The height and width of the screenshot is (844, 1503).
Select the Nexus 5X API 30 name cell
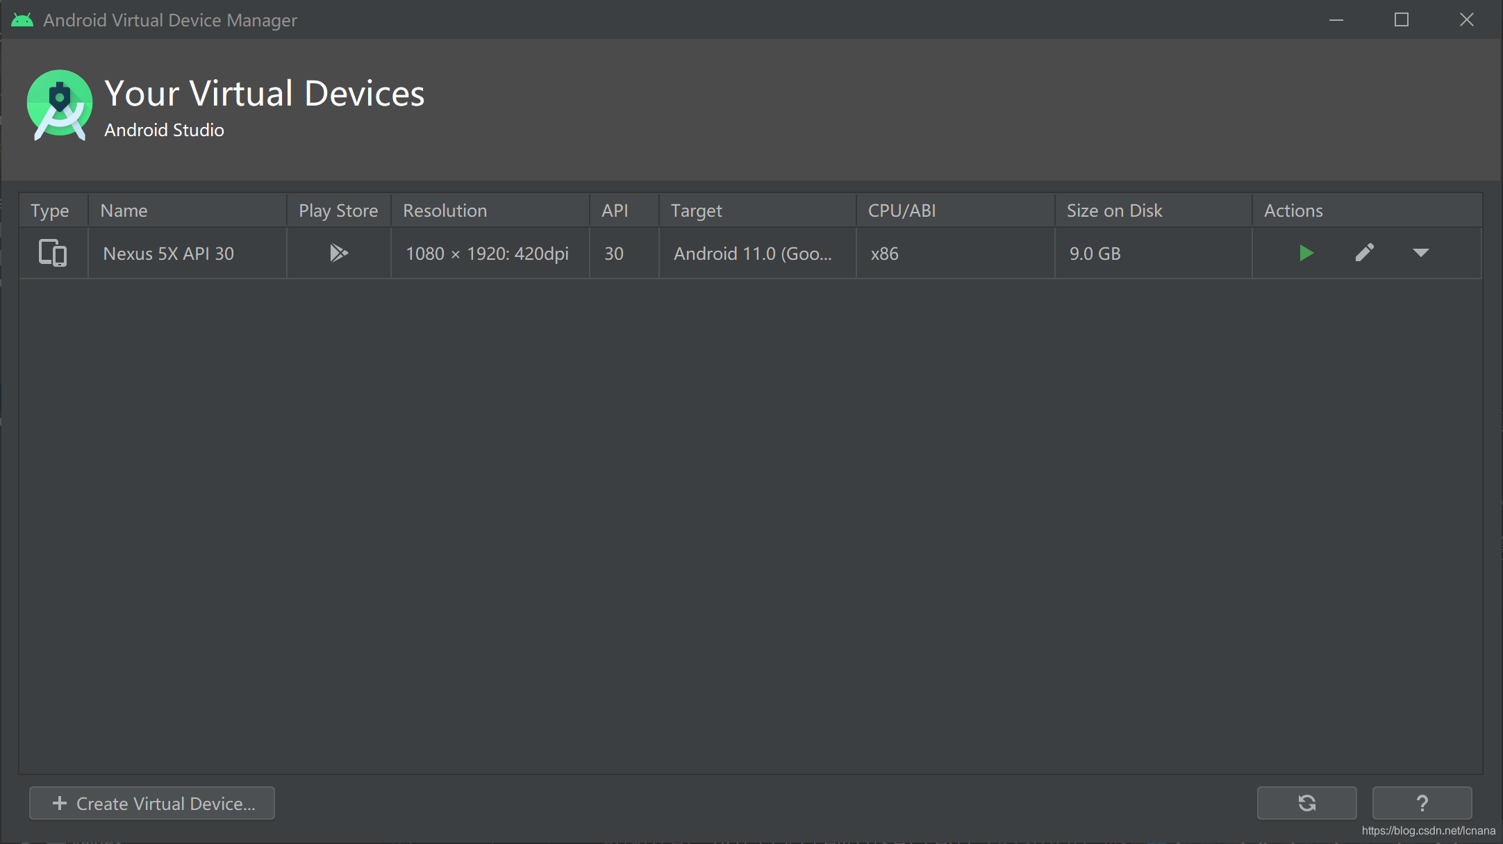pyautogui.click(x=188, y=253)
